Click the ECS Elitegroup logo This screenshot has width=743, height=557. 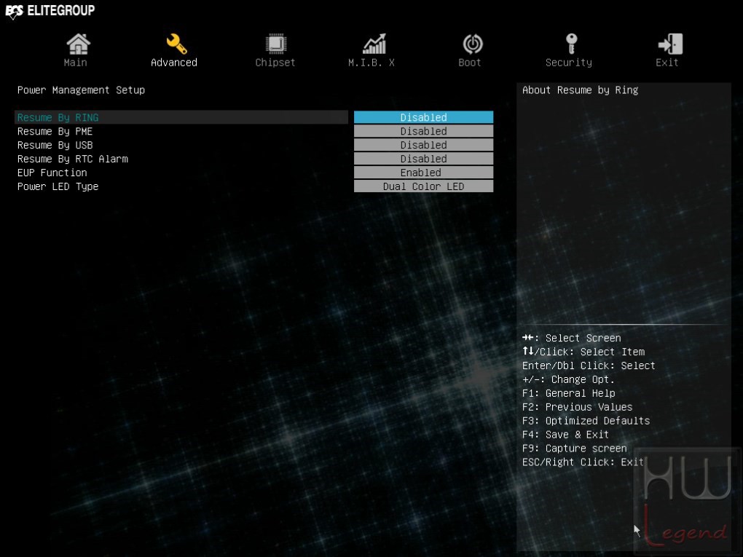pyautogui.click(x=50, y=10)
